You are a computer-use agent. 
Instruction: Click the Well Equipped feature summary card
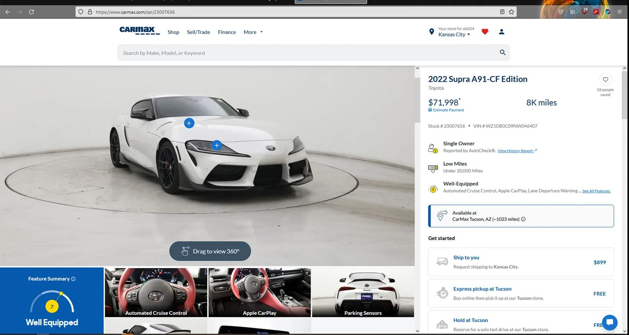tap(52, 301)
